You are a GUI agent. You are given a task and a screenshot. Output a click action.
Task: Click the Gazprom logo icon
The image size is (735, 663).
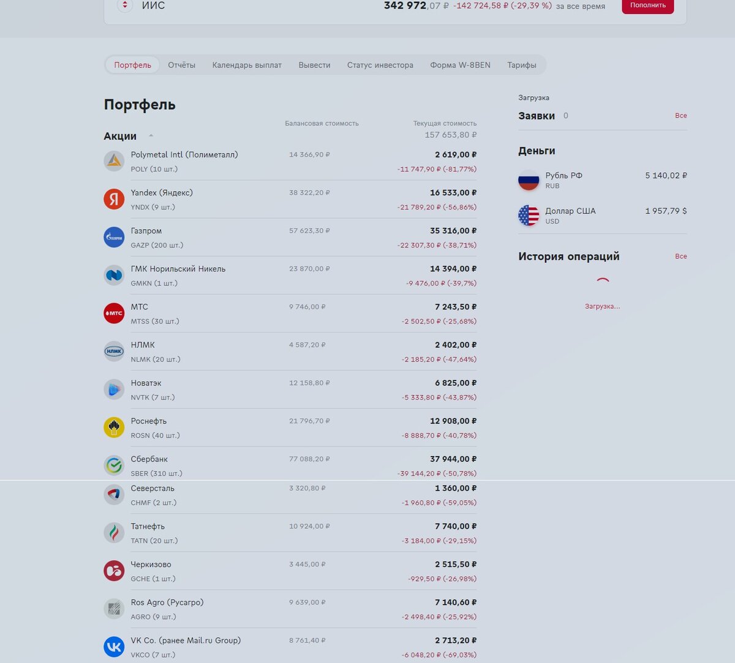pos(114,237)
